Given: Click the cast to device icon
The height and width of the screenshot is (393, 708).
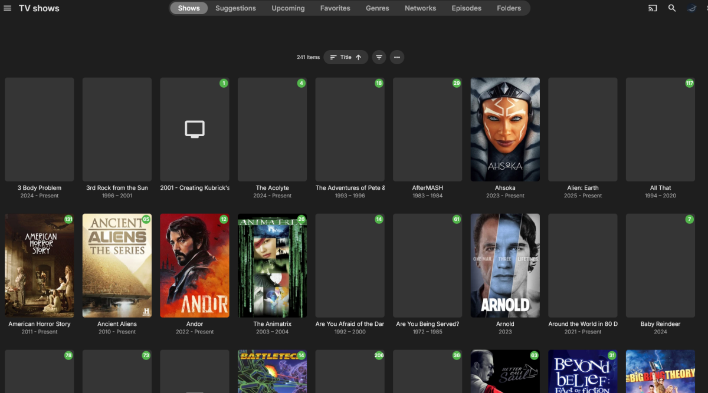Looking at the screenshot, I should tap(653, 8).
